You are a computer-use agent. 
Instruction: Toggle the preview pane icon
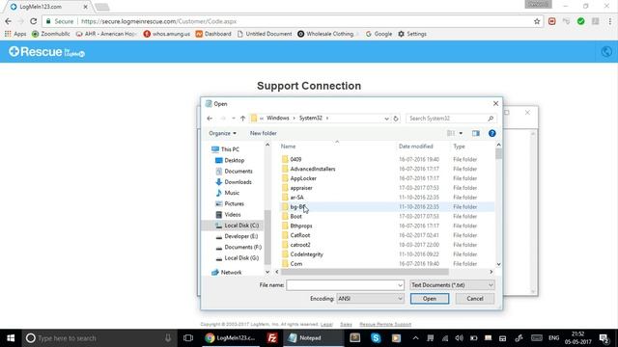click(x=476, y=133)
